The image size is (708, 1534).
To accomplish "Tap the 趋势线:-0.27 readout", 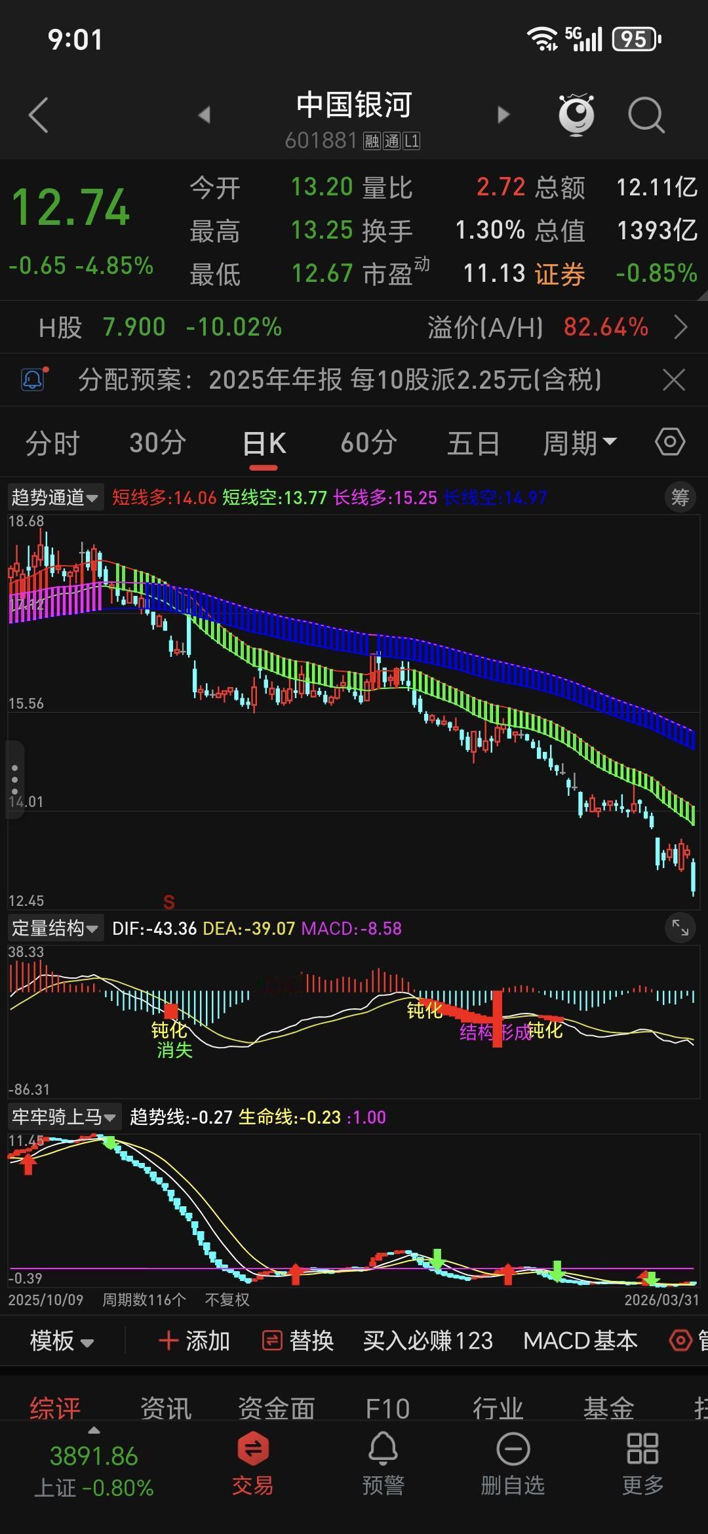I will point(181,1117).
